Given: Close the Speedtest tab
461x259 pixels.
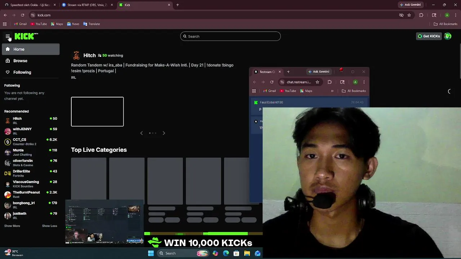Looking at the screenshot, I should click(55, 5).
